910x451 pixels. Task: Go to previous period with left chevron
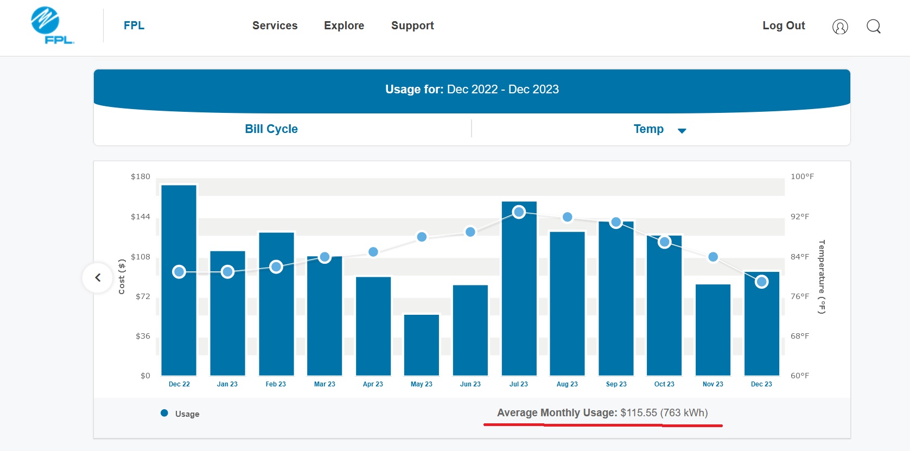[x=98, y=277]
